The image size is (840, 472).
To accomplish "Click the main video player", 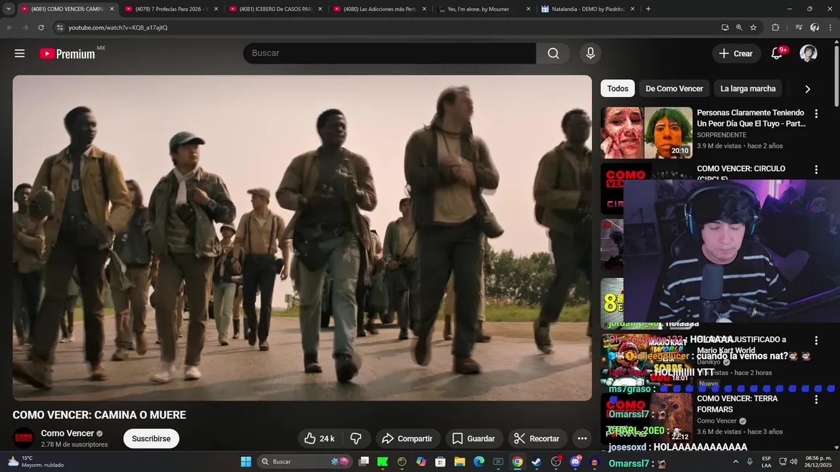I will click(302, 237).
